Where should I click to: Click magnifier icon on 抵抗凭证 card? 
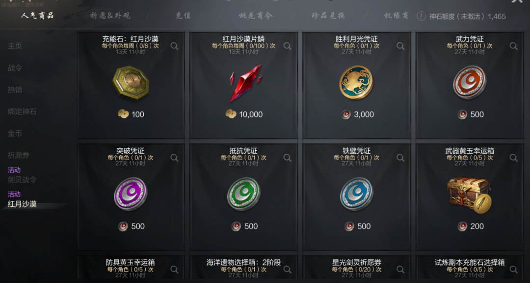287,157
